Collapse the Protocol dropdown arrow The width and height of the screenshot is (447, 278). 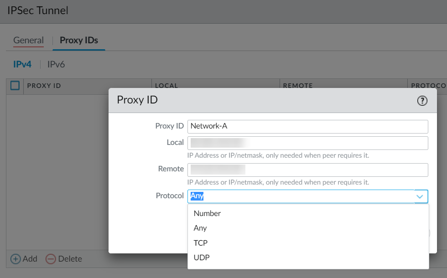(x=420, y=196)
